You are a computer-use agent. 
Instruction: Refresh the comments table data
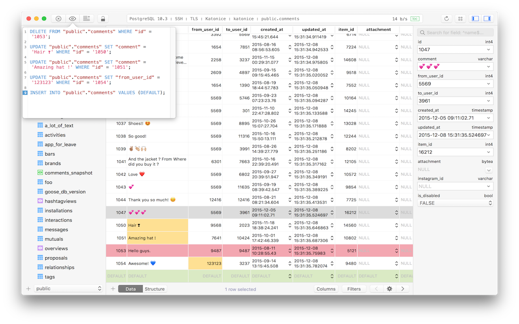(446, 18)
